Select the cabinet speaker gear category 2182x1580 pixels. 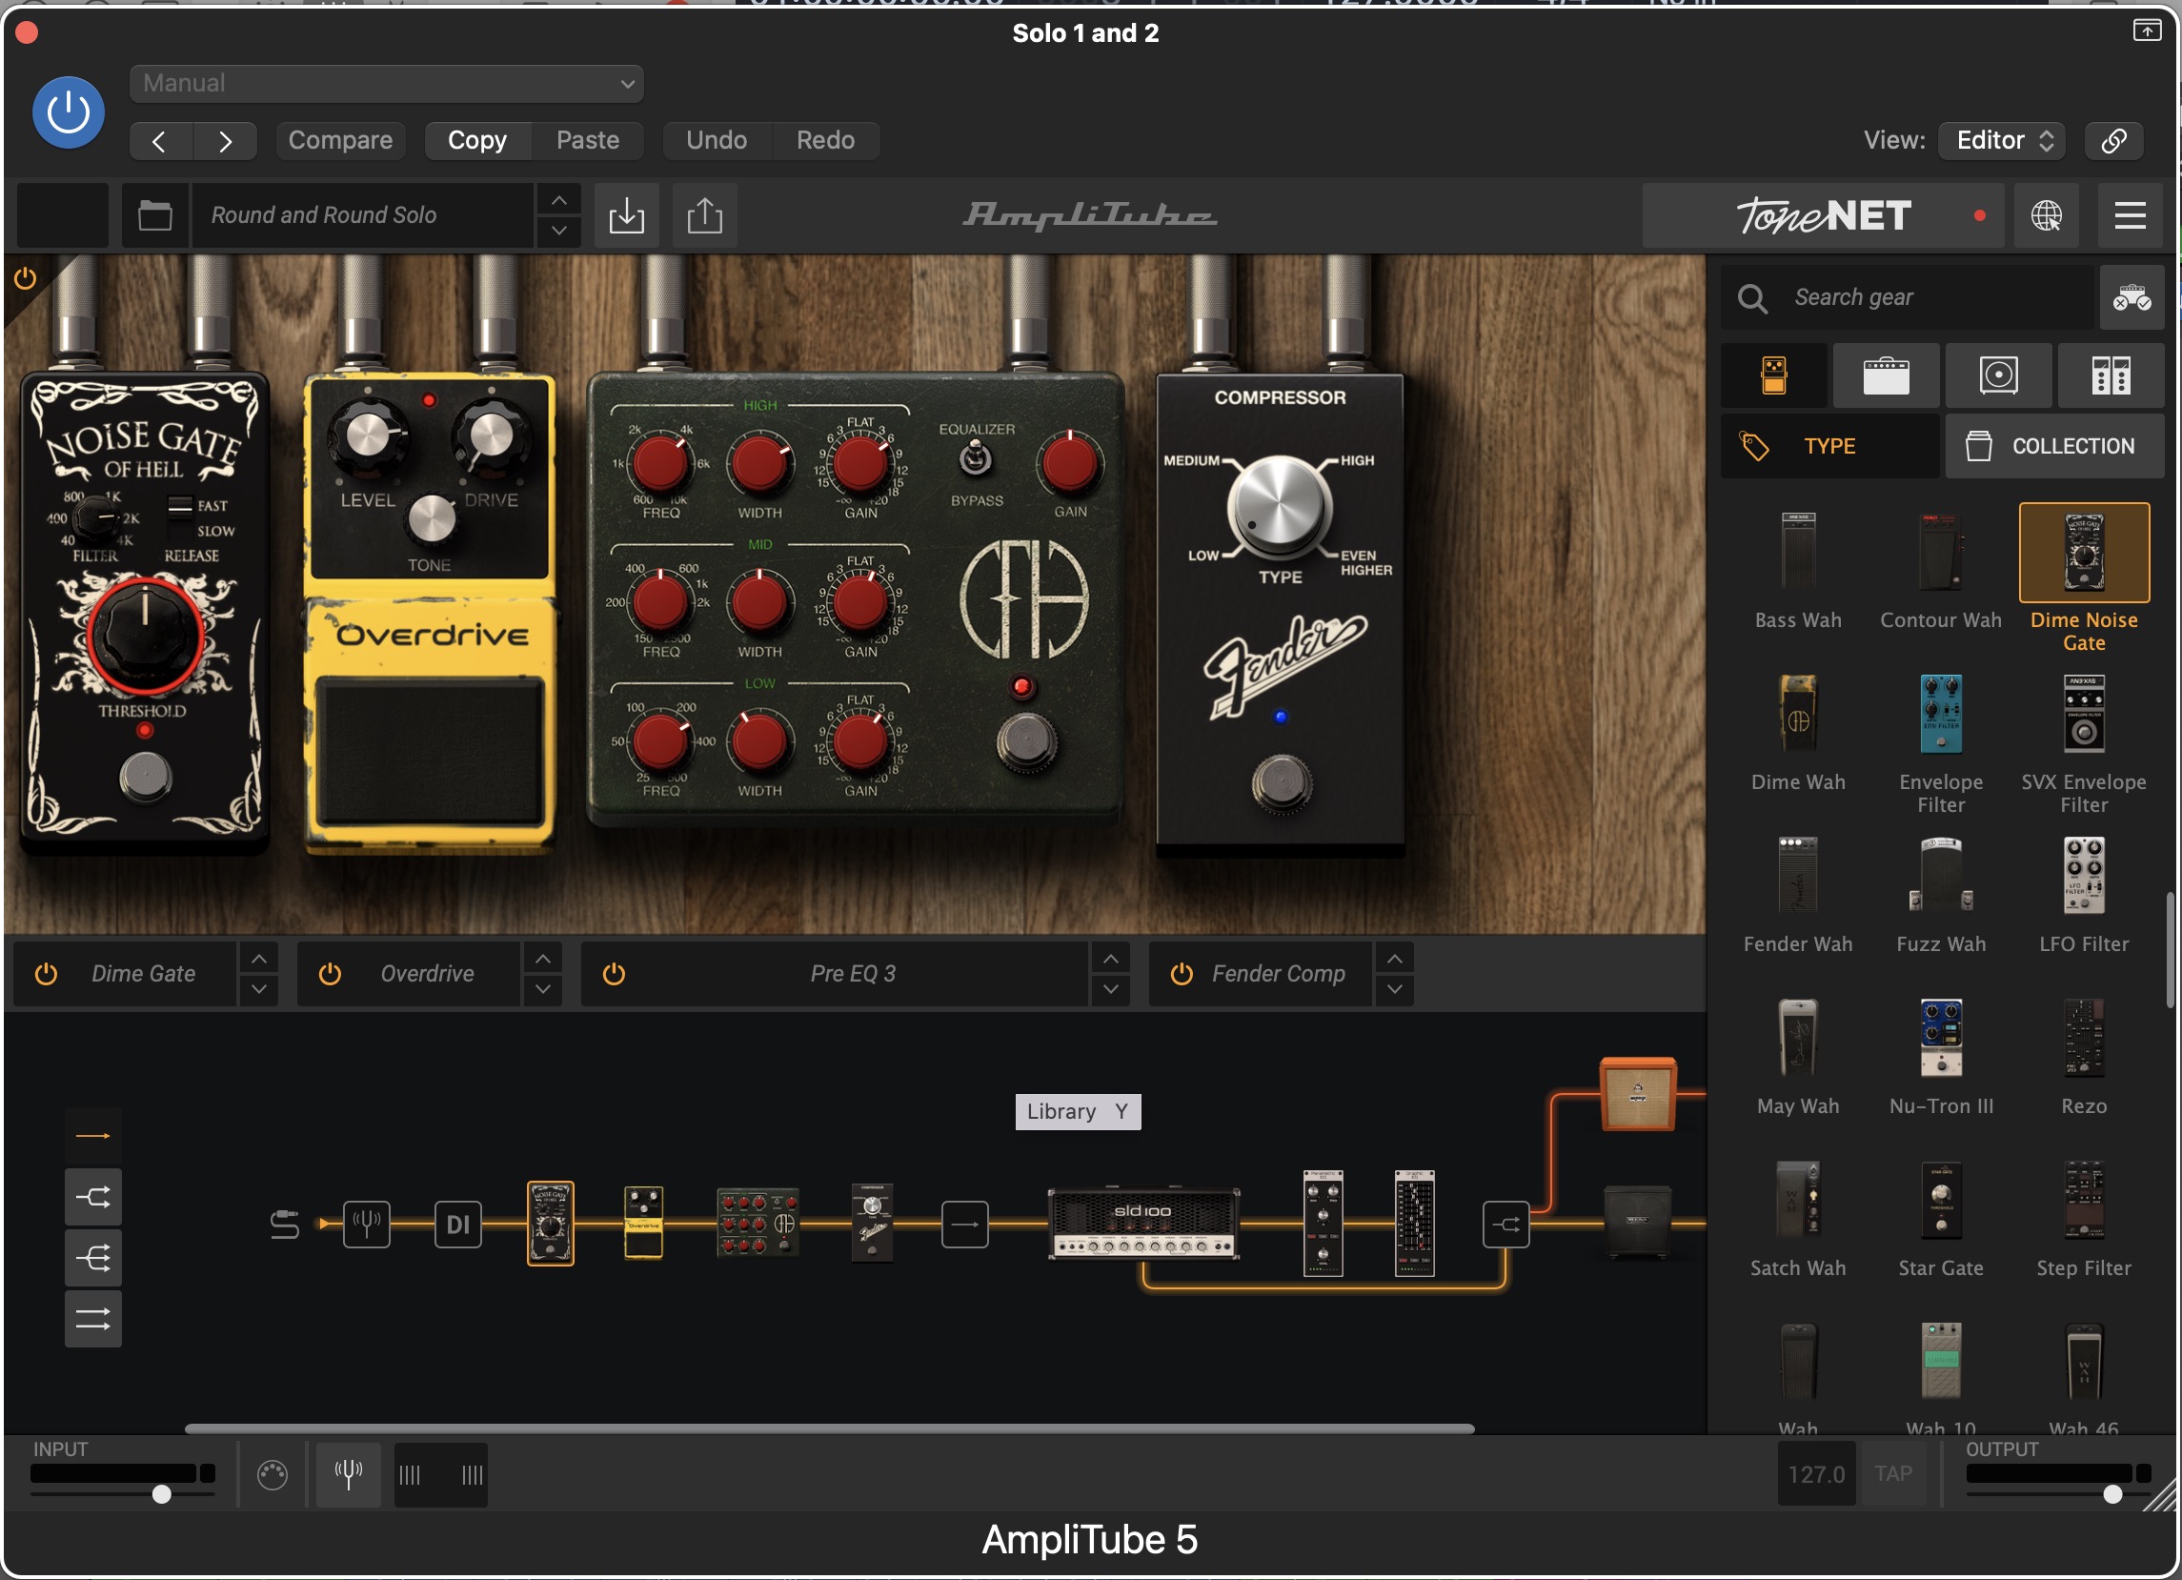[x=1998, y=375]
